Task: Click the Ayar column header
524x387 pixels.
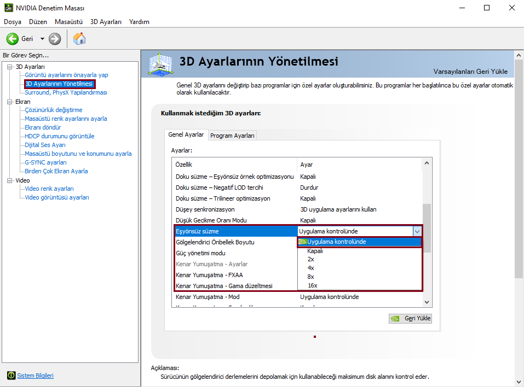Action: click(x=360, y=165)
